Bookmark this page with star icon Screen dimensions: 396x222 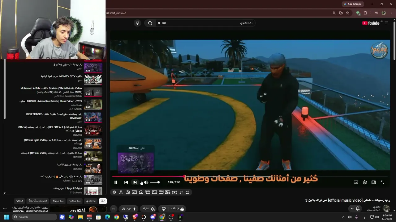click(347, 13)
